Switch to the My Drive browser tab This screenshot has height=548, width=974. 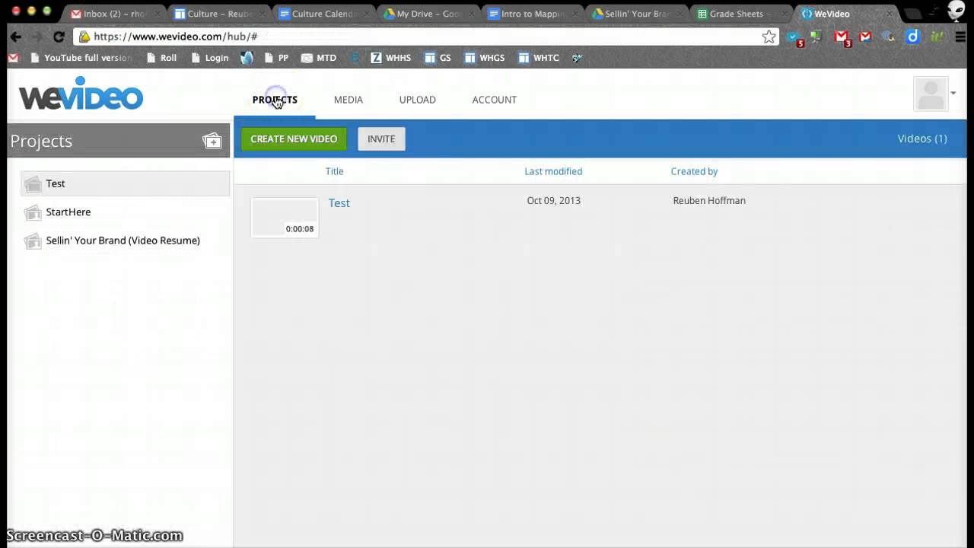[427, 14]
